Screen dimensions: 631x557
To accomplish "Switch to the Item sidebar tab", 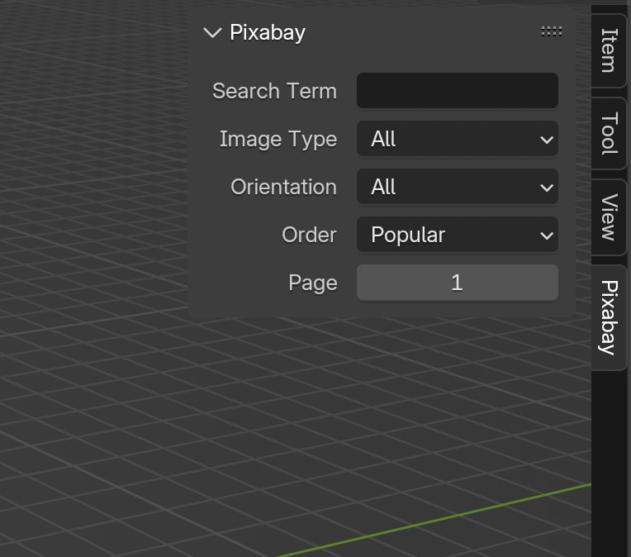I will coord(609,50).
